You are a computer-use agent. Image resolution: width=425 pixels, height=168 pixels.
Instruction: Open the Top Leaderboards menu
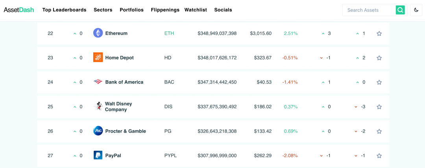click(x=64, y=10)
